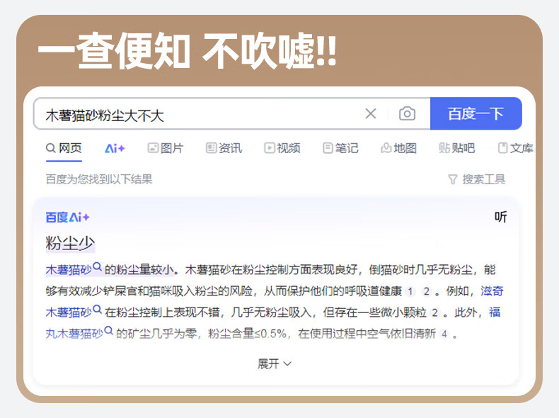Click the 百度一下 search button
This screenshot has height=418, width=559.
pos(476,113)
